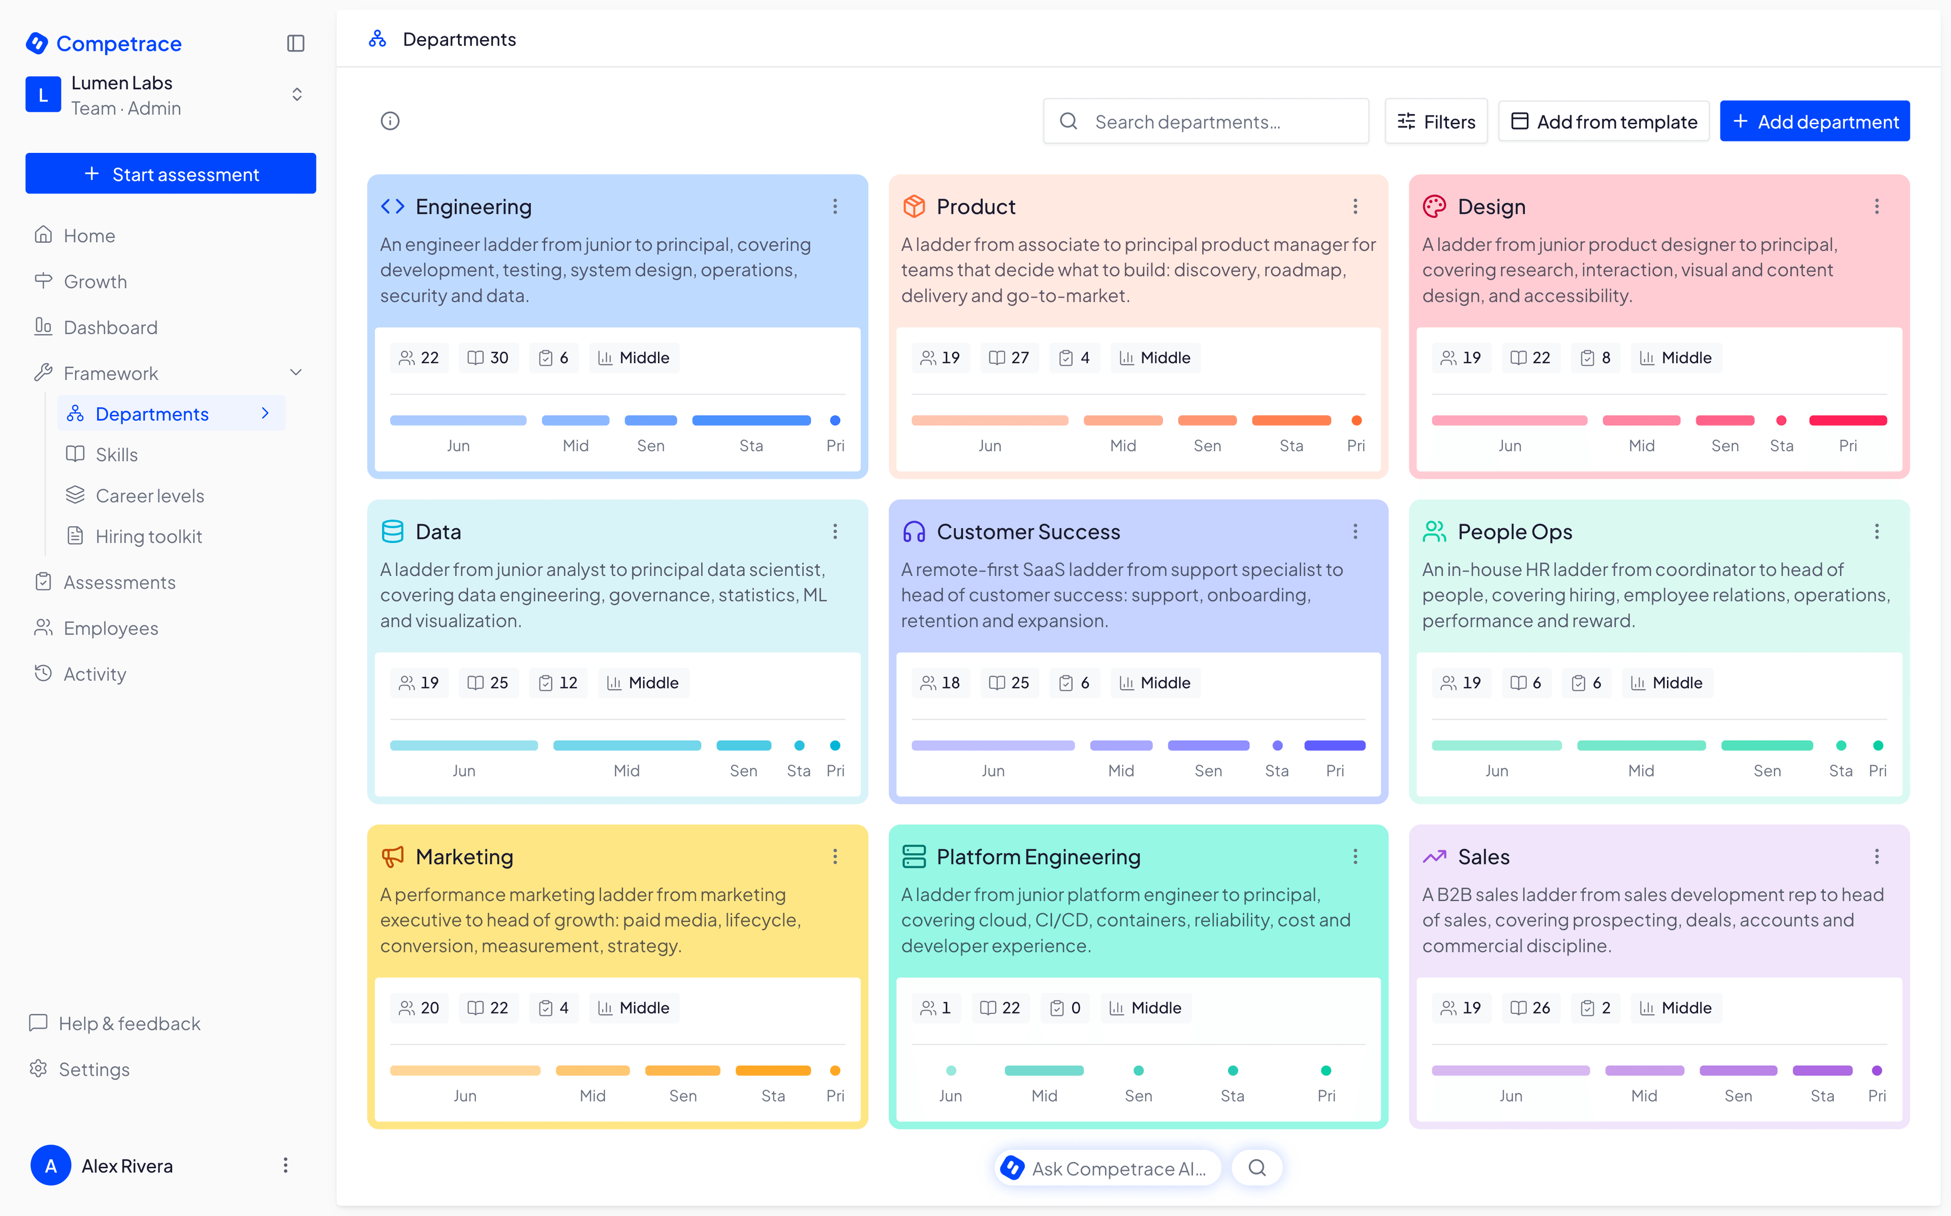Image resolution: width=1951 pixels, height=1216 pixels.
Task: Open Alex Rivera user options menu
Action: 285,1165
